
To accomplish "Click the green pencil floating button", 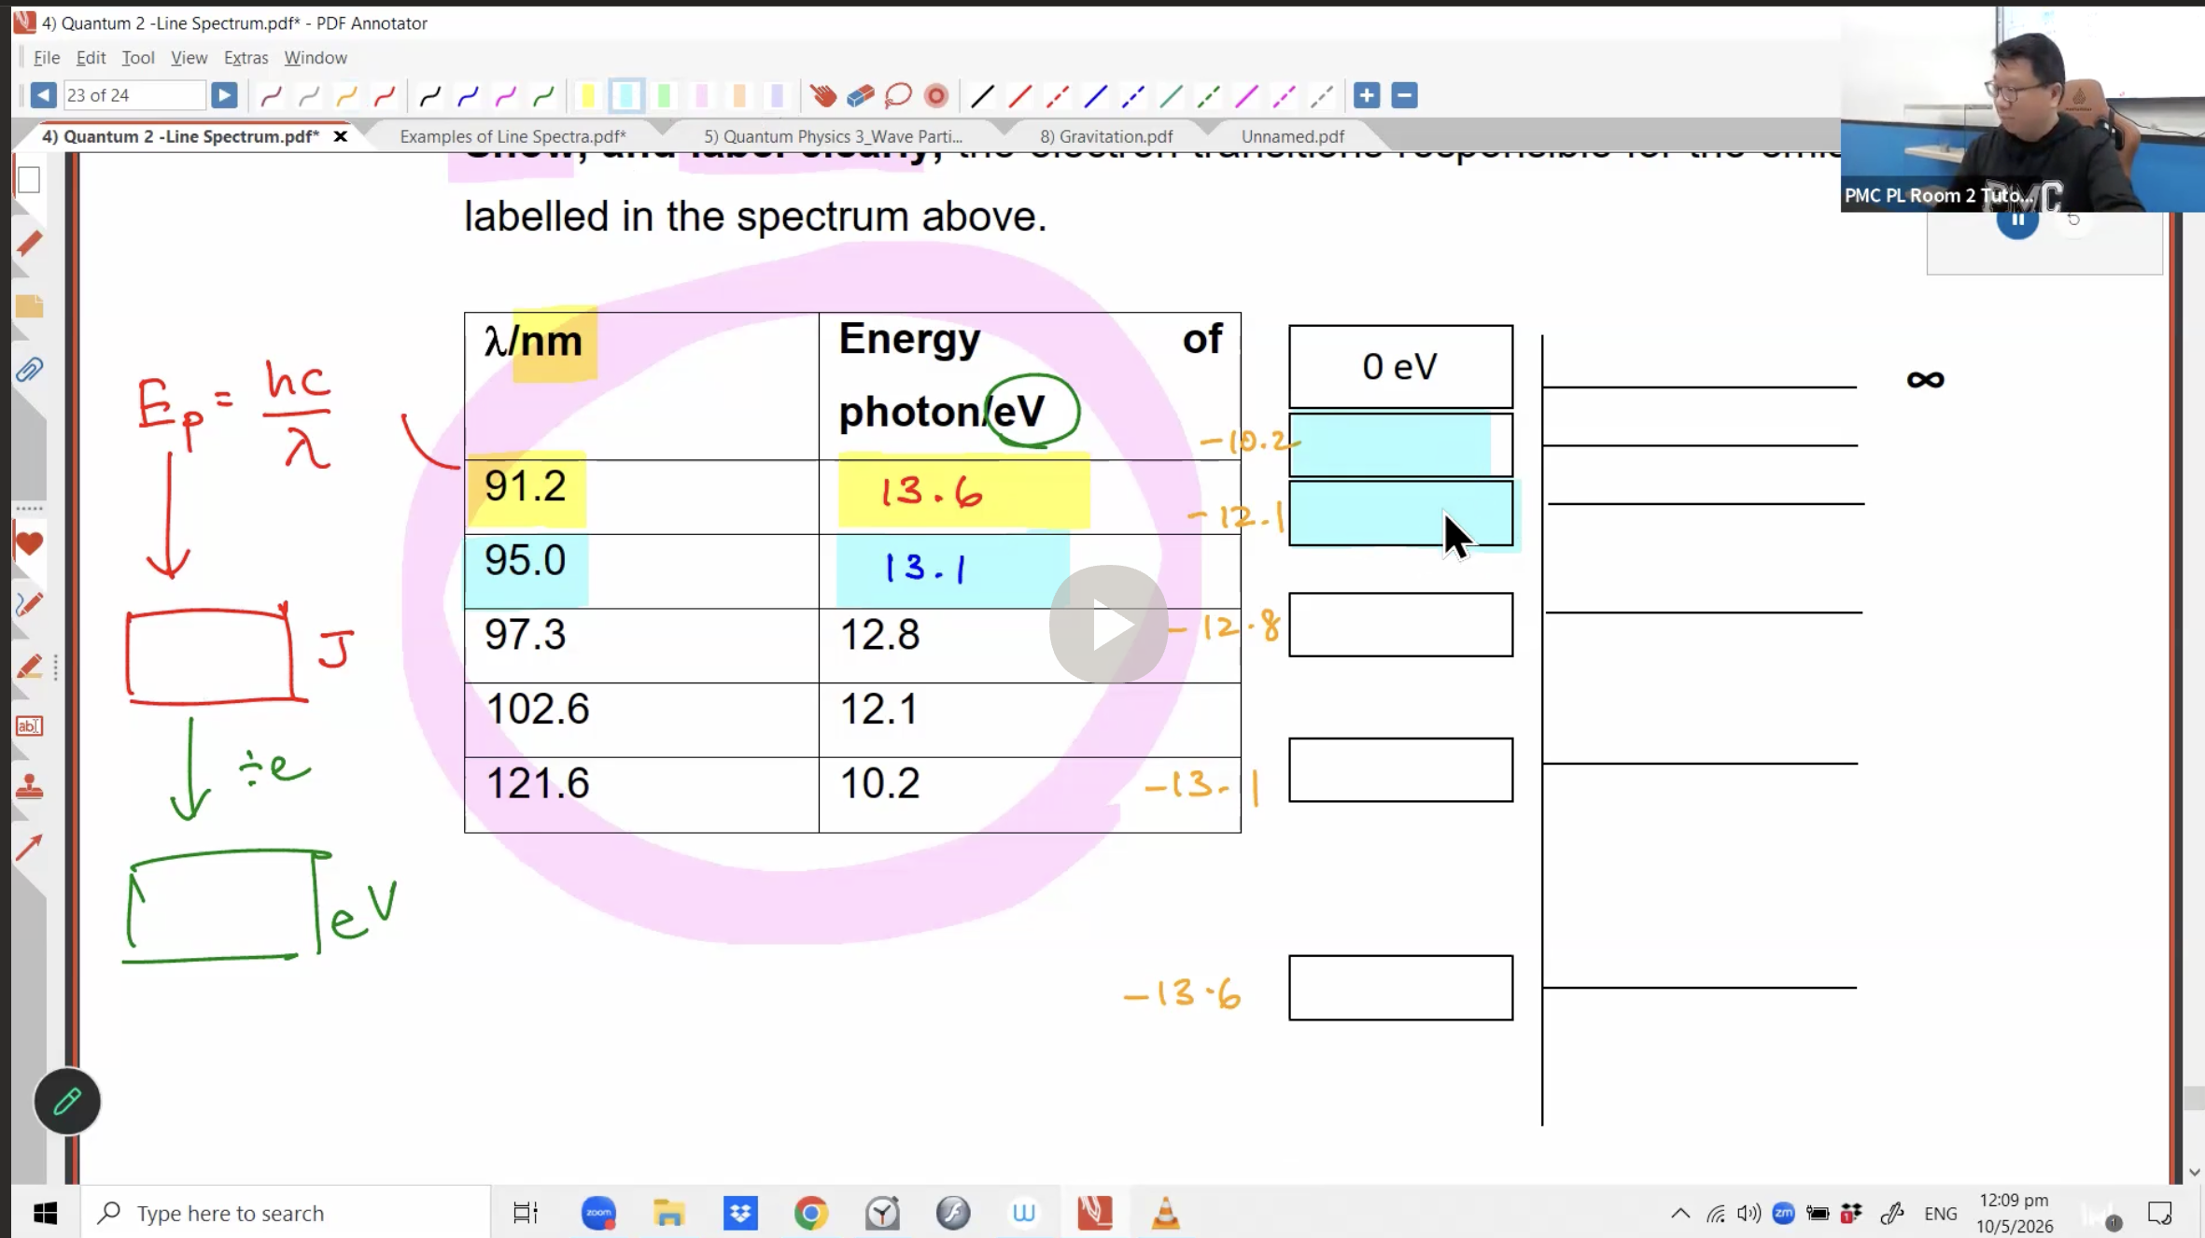I will [67, 1102].
